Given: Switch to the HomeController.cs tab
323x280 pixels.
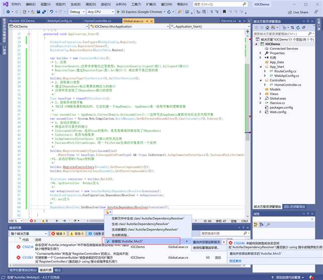Looking at the screenshot, I should 98,21.
